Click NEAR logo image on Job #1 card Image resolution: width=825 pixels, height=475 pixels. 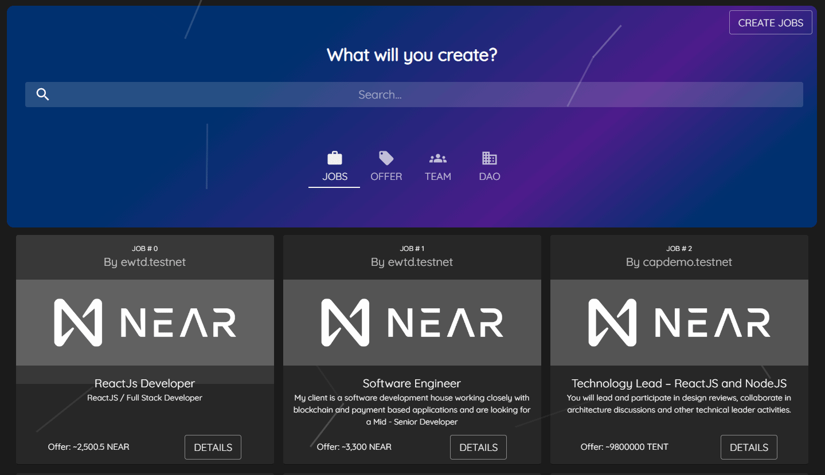tap(412, 323)
